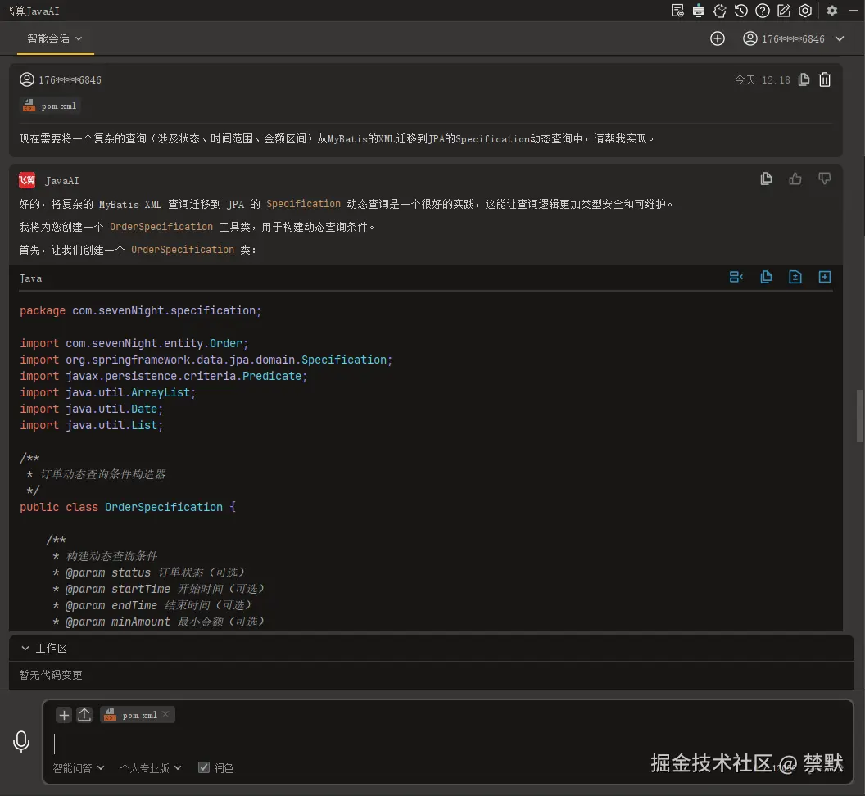Toggle the 润色 checkbox
Viewport: 865px width, 796px height.
click(x=204, y=767)
